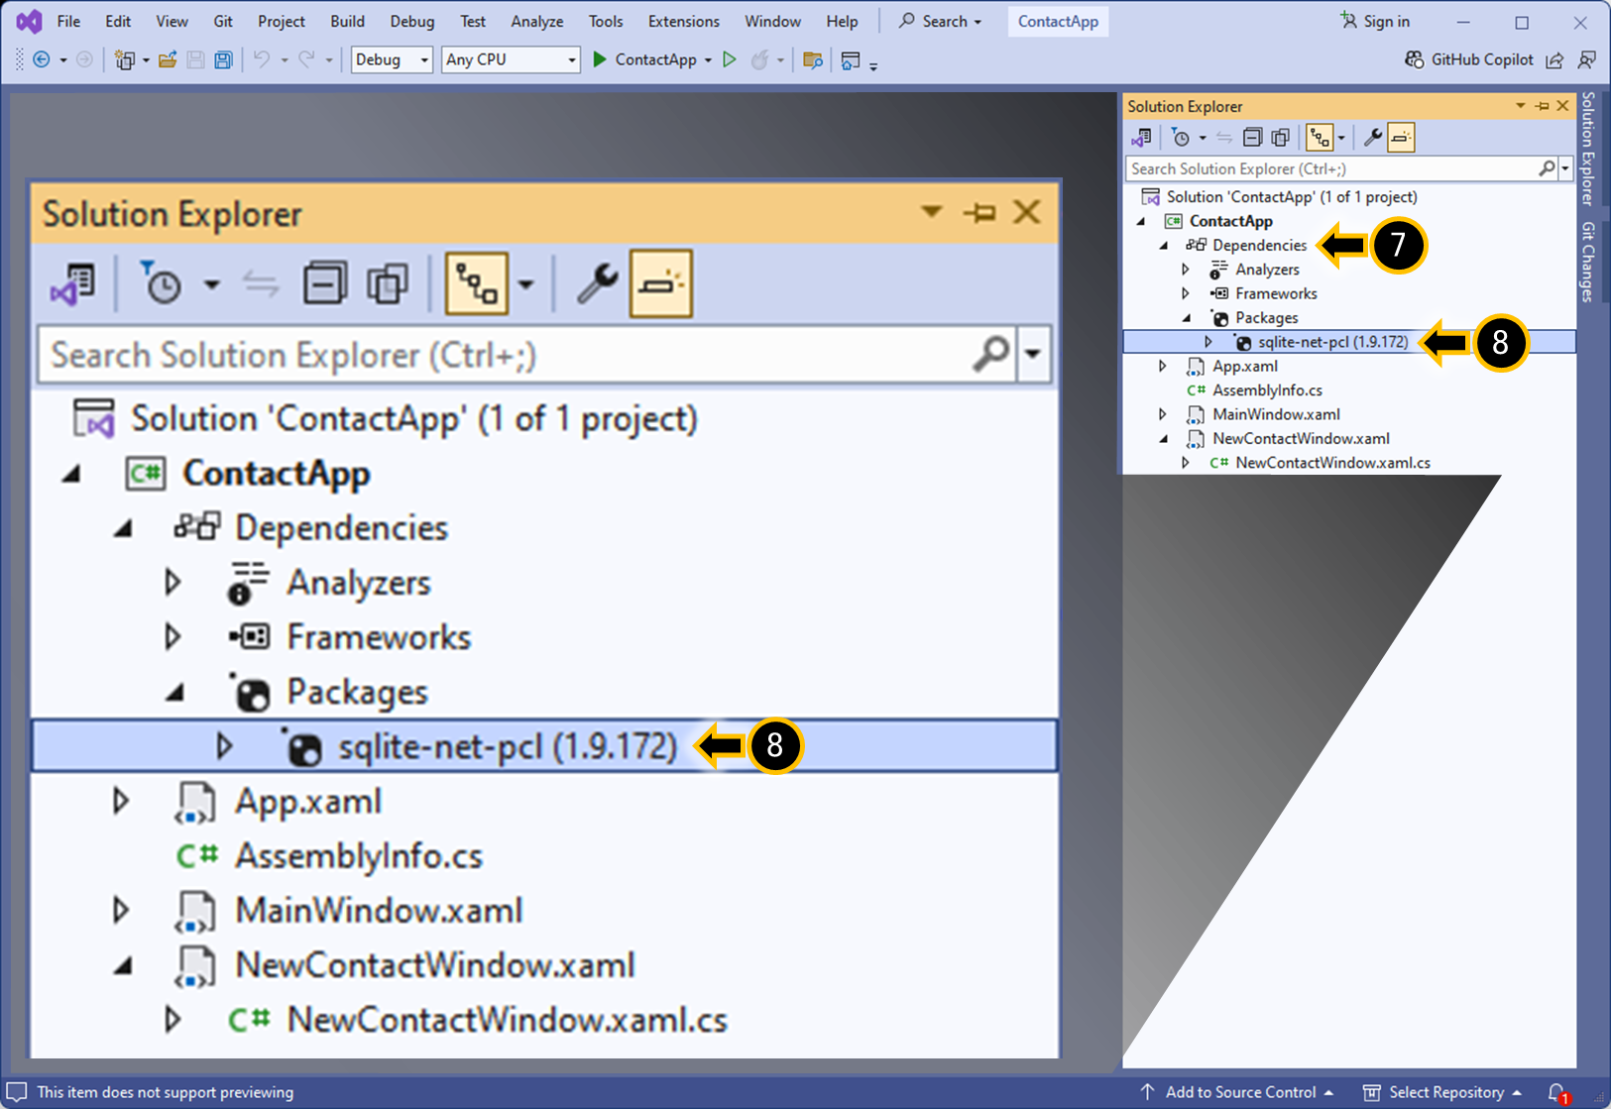The height and width of the screenshot is (1109, 1611).
Task: Click the New Project icon in main toolbar
Action: [125, 59]
